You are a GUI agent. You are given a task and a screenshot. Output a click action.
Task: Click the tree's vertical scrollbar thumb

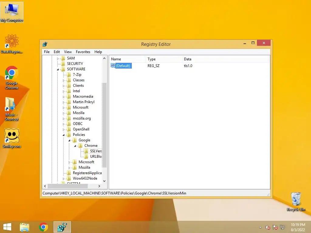104,125
